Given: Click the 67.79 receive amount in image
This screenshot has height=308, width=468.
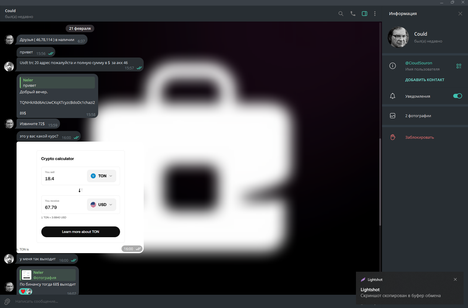Looking at the screenshot, I should 51,207.
